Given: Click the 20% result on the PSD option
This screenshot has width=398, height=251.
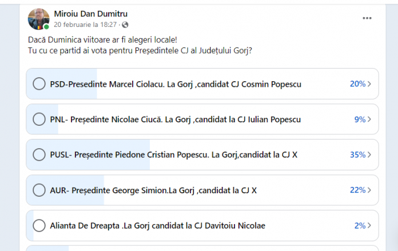Looking at the screenshot, I should [357, 84].
